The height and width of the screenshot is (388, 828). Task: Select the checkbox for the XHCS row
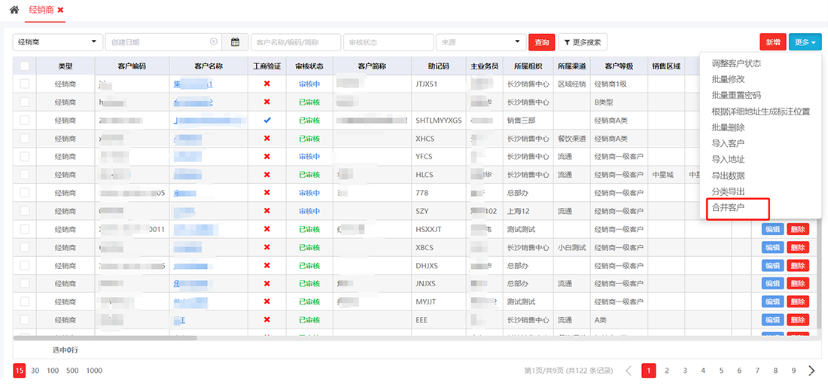(25, 139)
